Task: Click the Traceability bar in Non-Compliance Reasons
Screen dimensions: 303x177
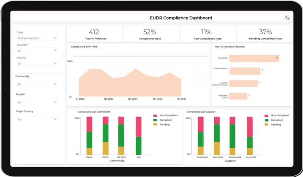Action: click(254, 58)
